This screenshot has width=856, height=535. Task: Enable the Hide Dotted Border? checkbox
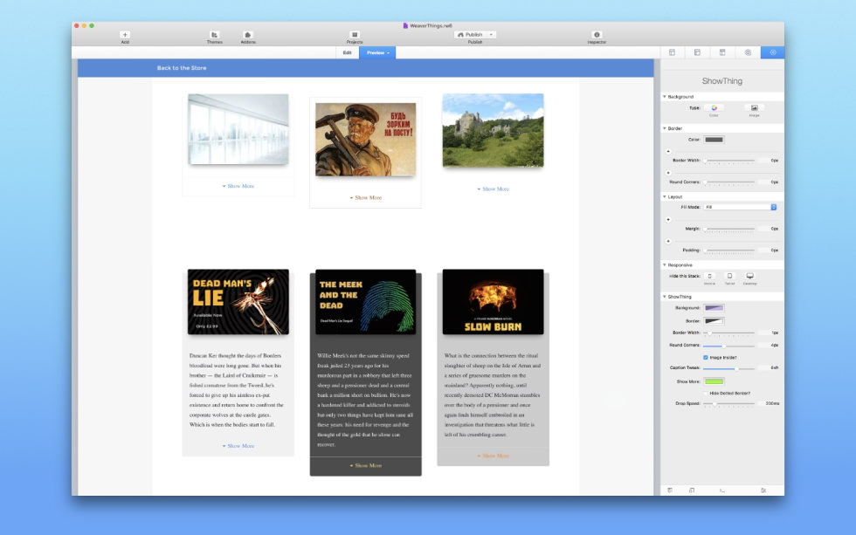coord(706,393)
